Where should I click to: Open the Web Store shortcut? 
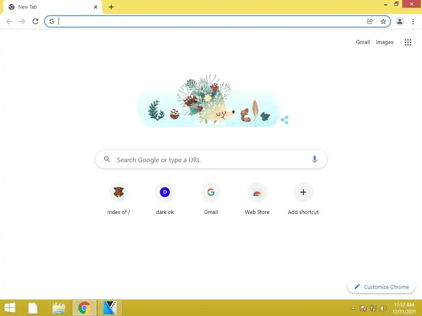(x=257, y=199)
